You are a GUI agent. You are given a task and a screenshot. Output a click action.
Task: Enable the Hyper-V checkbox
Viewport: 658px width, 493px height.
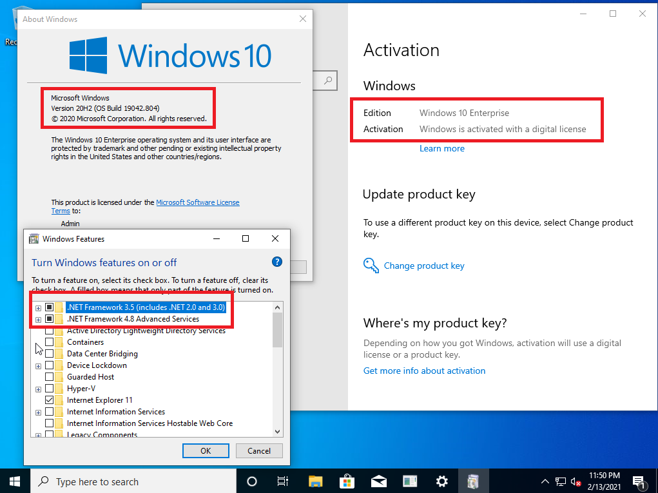pyautogui.click(x=49, y=389)
